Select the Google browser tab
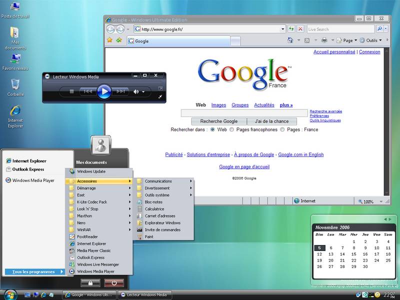Viewport: 400px width, 300px height. 178,41
